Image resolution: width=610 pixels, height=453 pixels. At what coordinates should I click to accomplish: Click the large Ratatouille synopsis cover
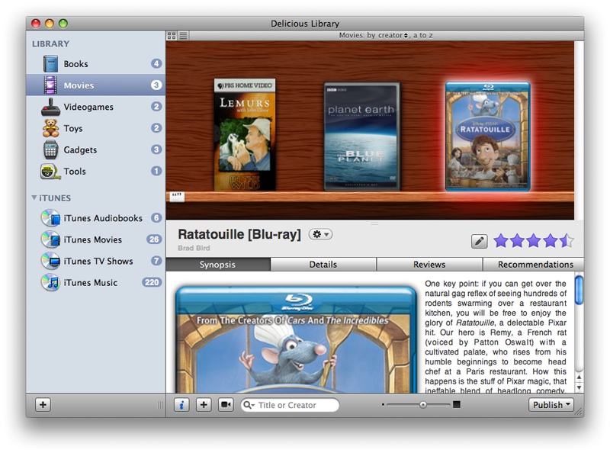tap(296, 339)
